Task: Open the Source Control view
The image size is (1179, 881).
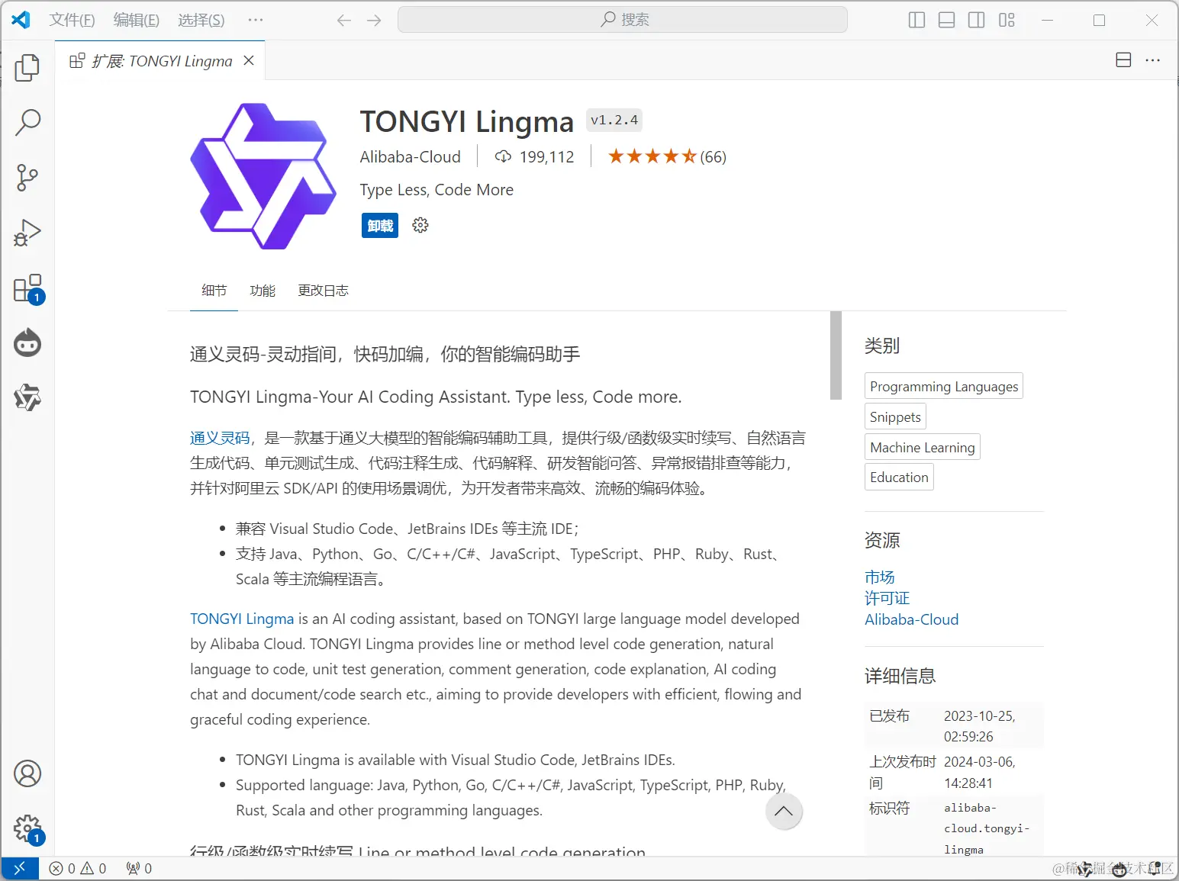Action: coord(27,178)
